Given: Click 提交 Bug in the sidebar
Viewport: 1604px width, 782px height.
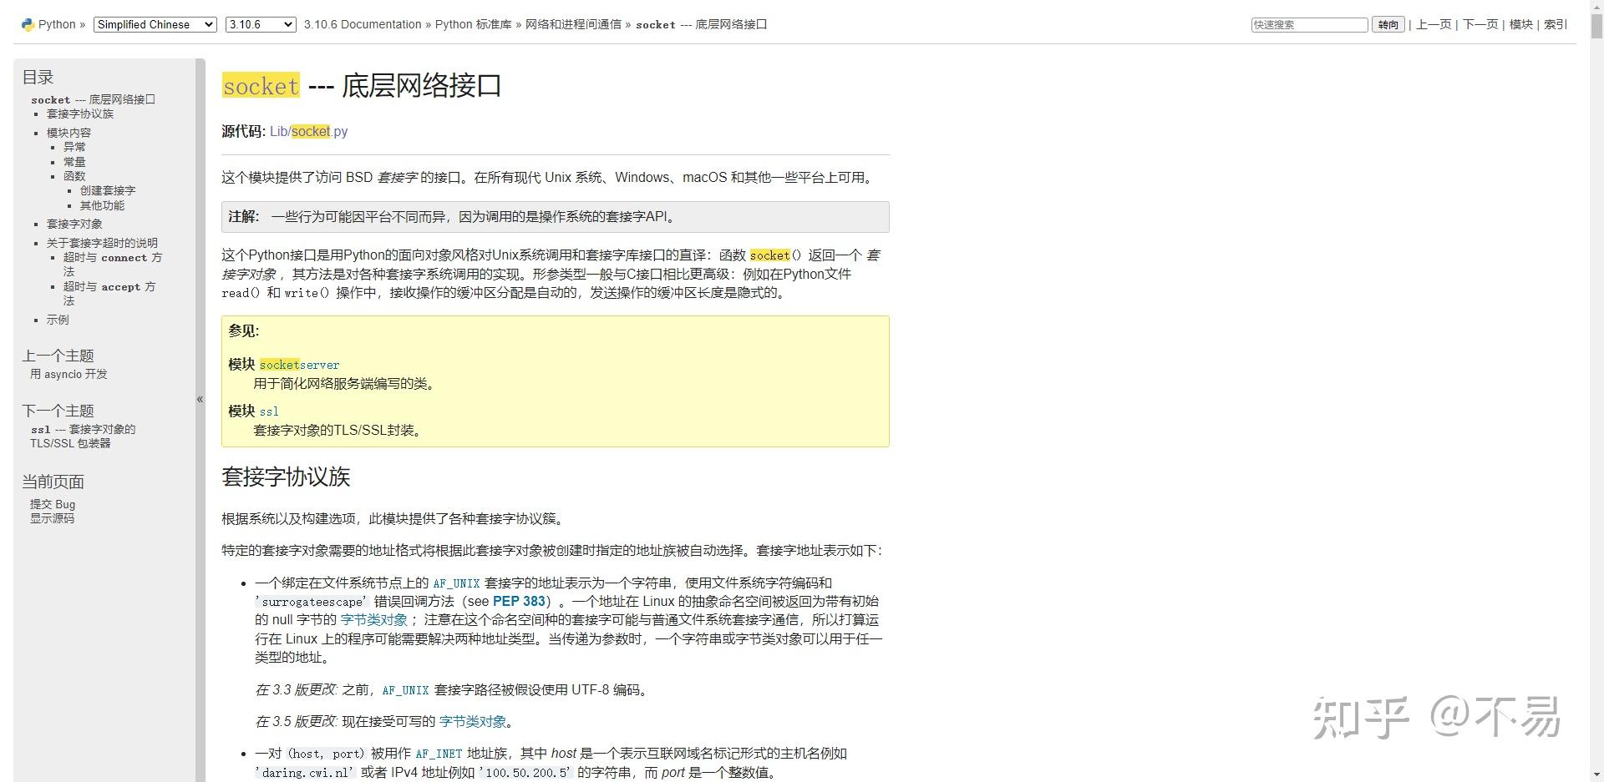Looking at the screenshot, I should pos(52,504).
